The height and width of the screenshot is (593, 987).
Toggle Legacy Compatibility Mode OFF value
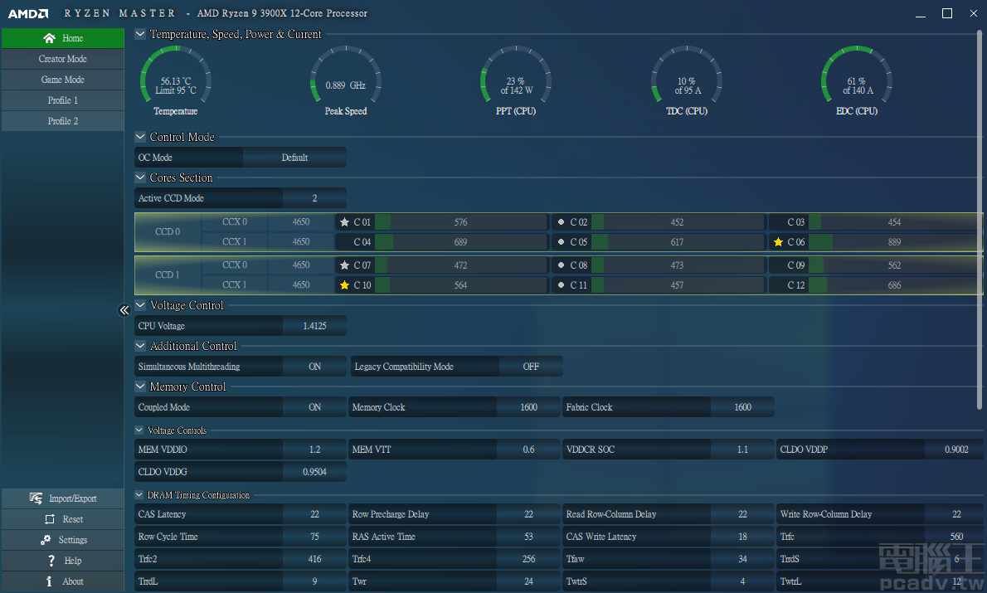point(531,367)
